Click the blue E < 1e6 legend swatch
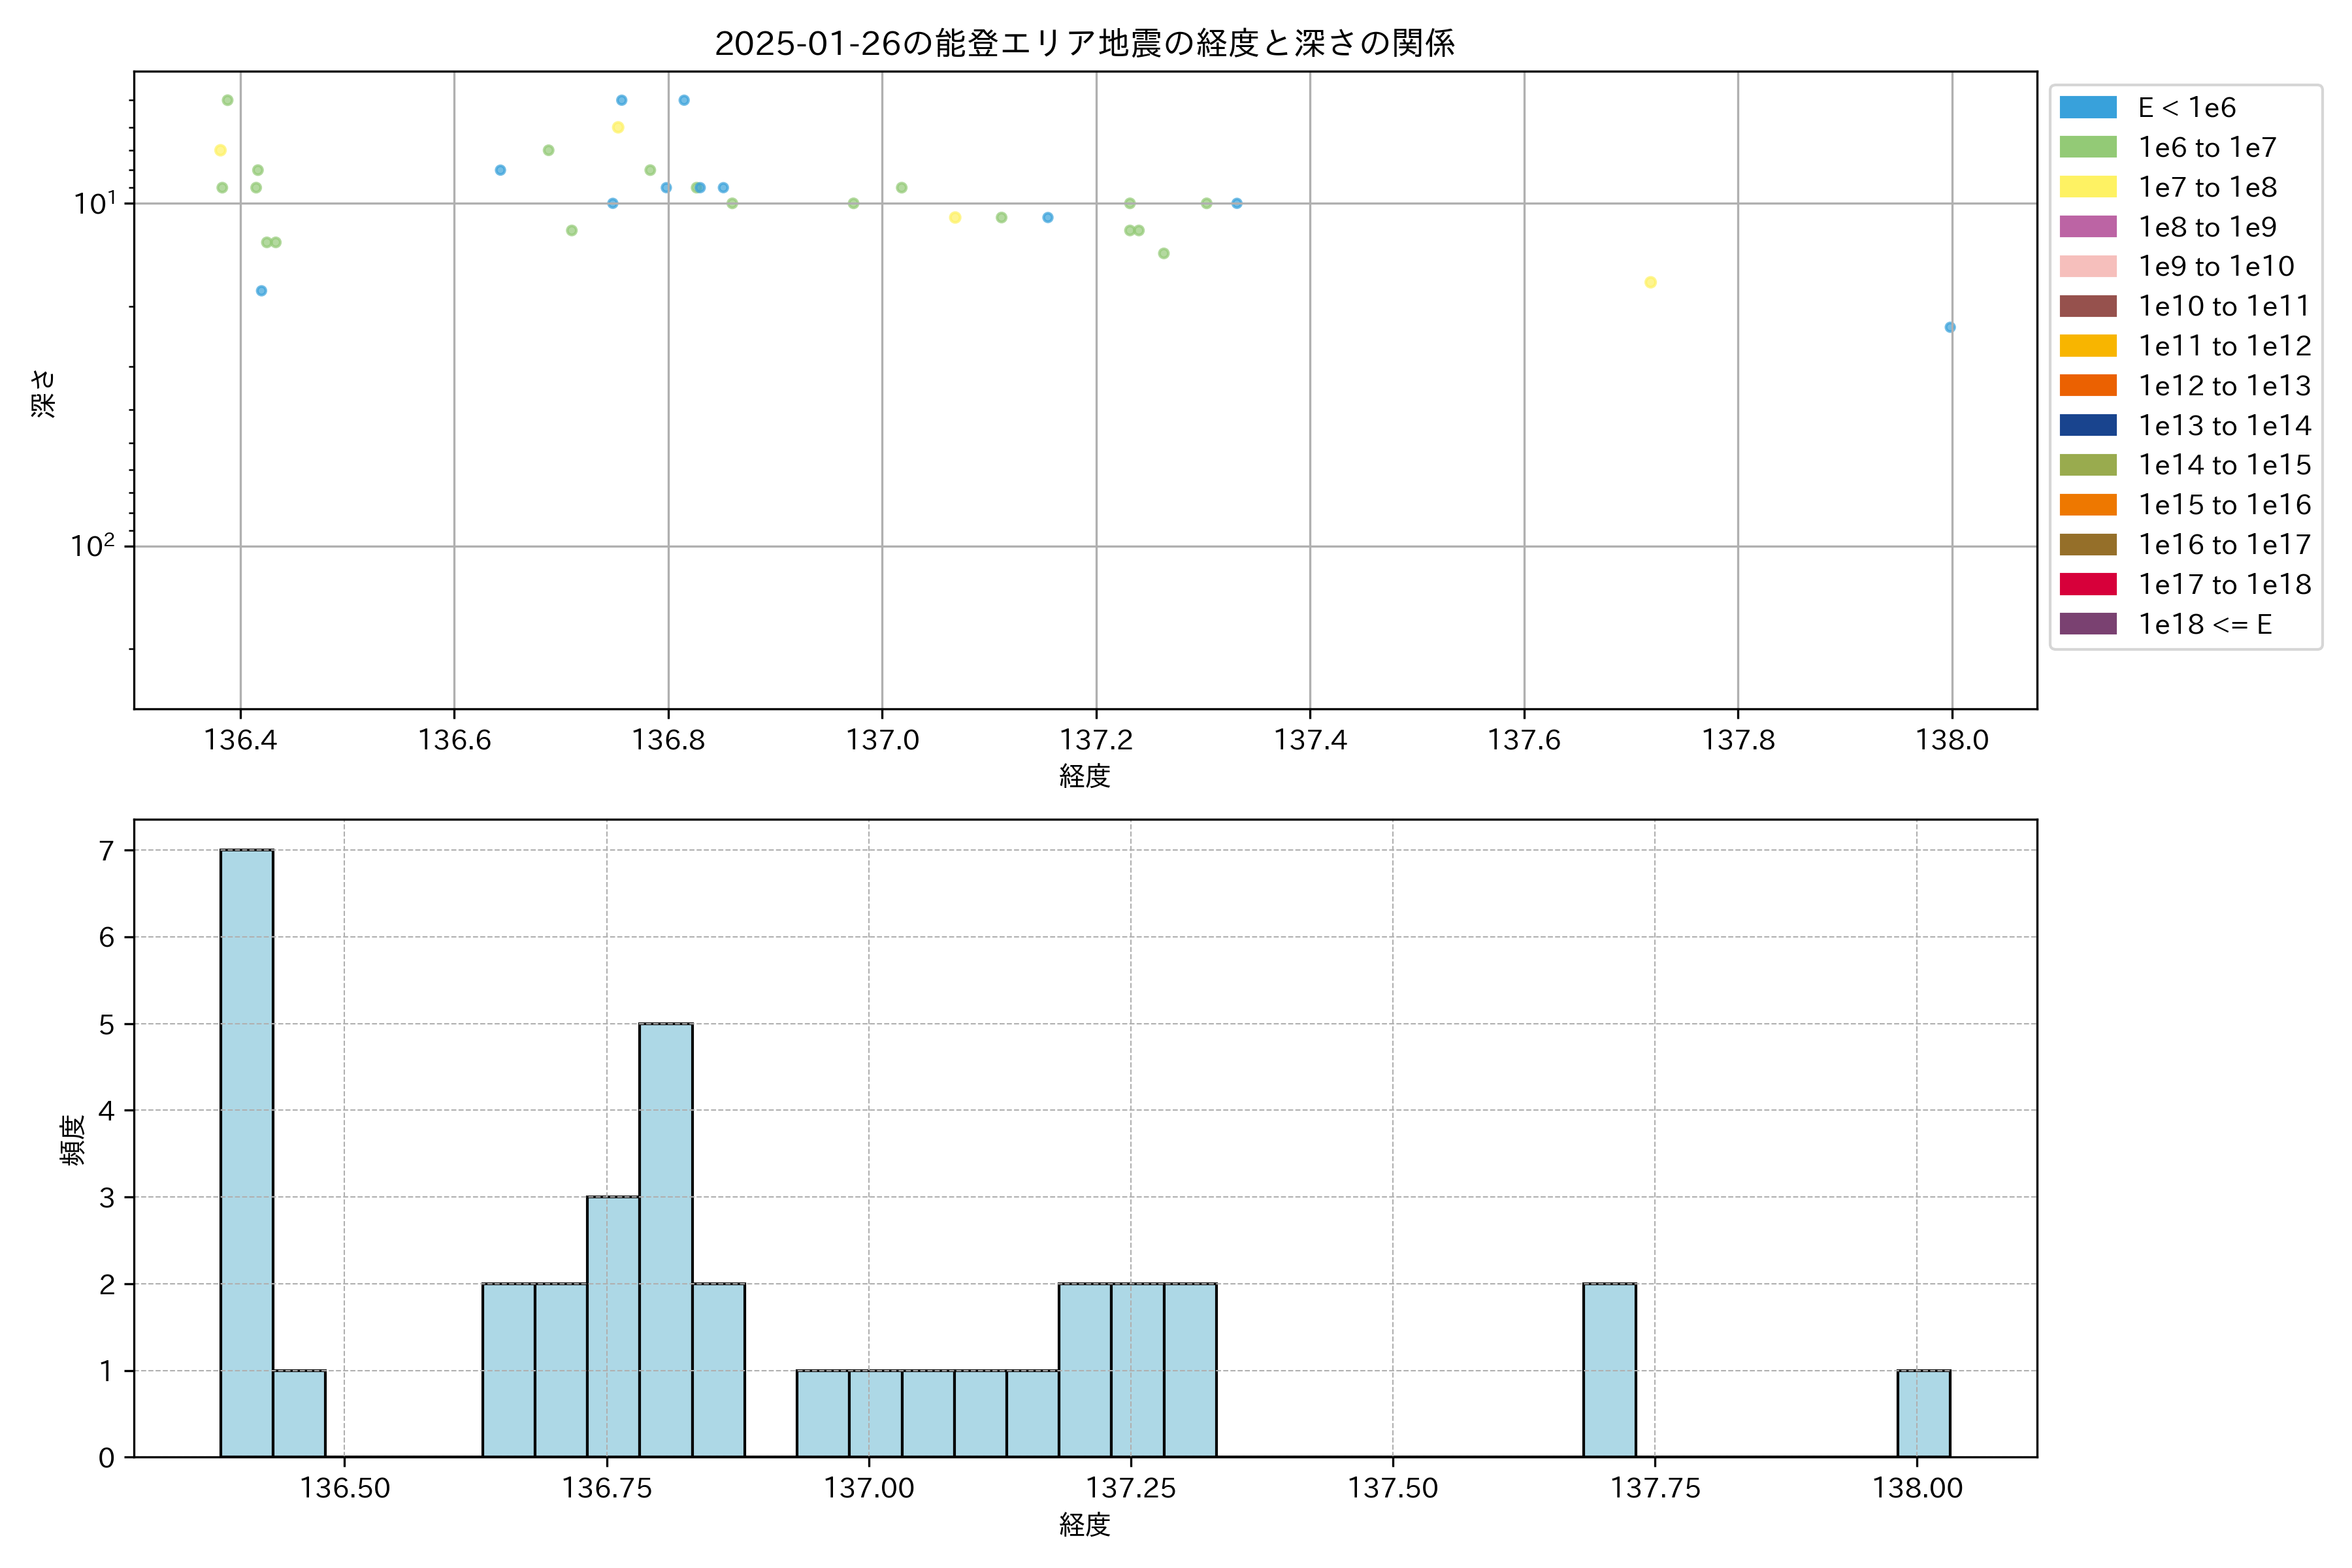This screenshot has height=1568, width=2352. [x=2087, y=108]
